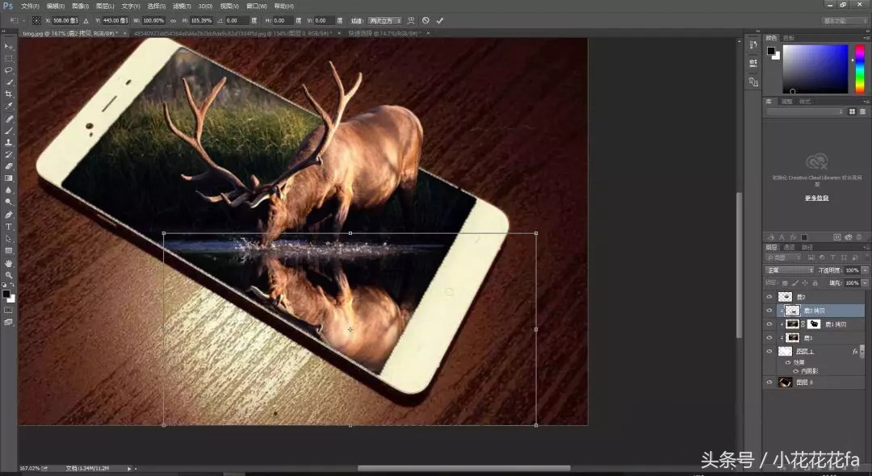The height and width of the screenshot is (476, 872).
Task: Hide the 图层 0 layer
Action: (x=768, y=382)
